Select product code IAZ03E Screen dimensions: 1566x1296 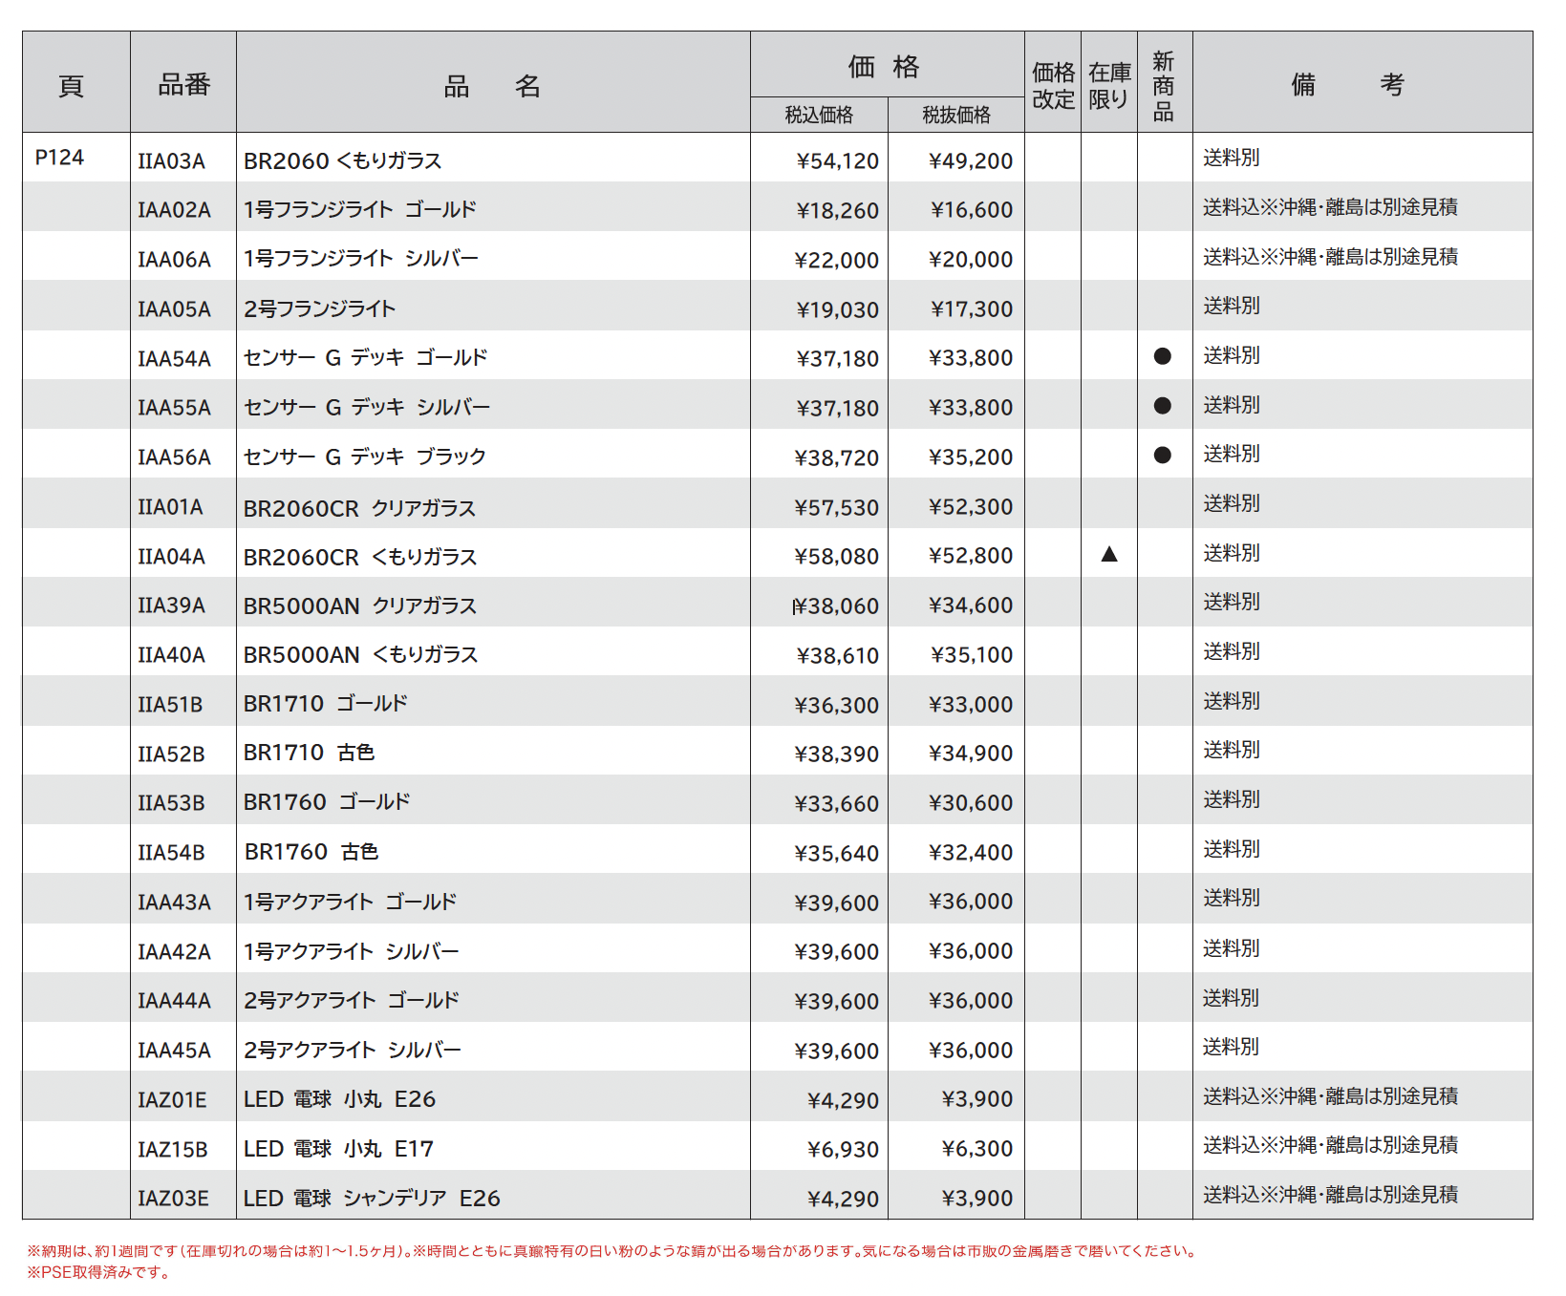pyautogui.click(x=173, y=1199)
